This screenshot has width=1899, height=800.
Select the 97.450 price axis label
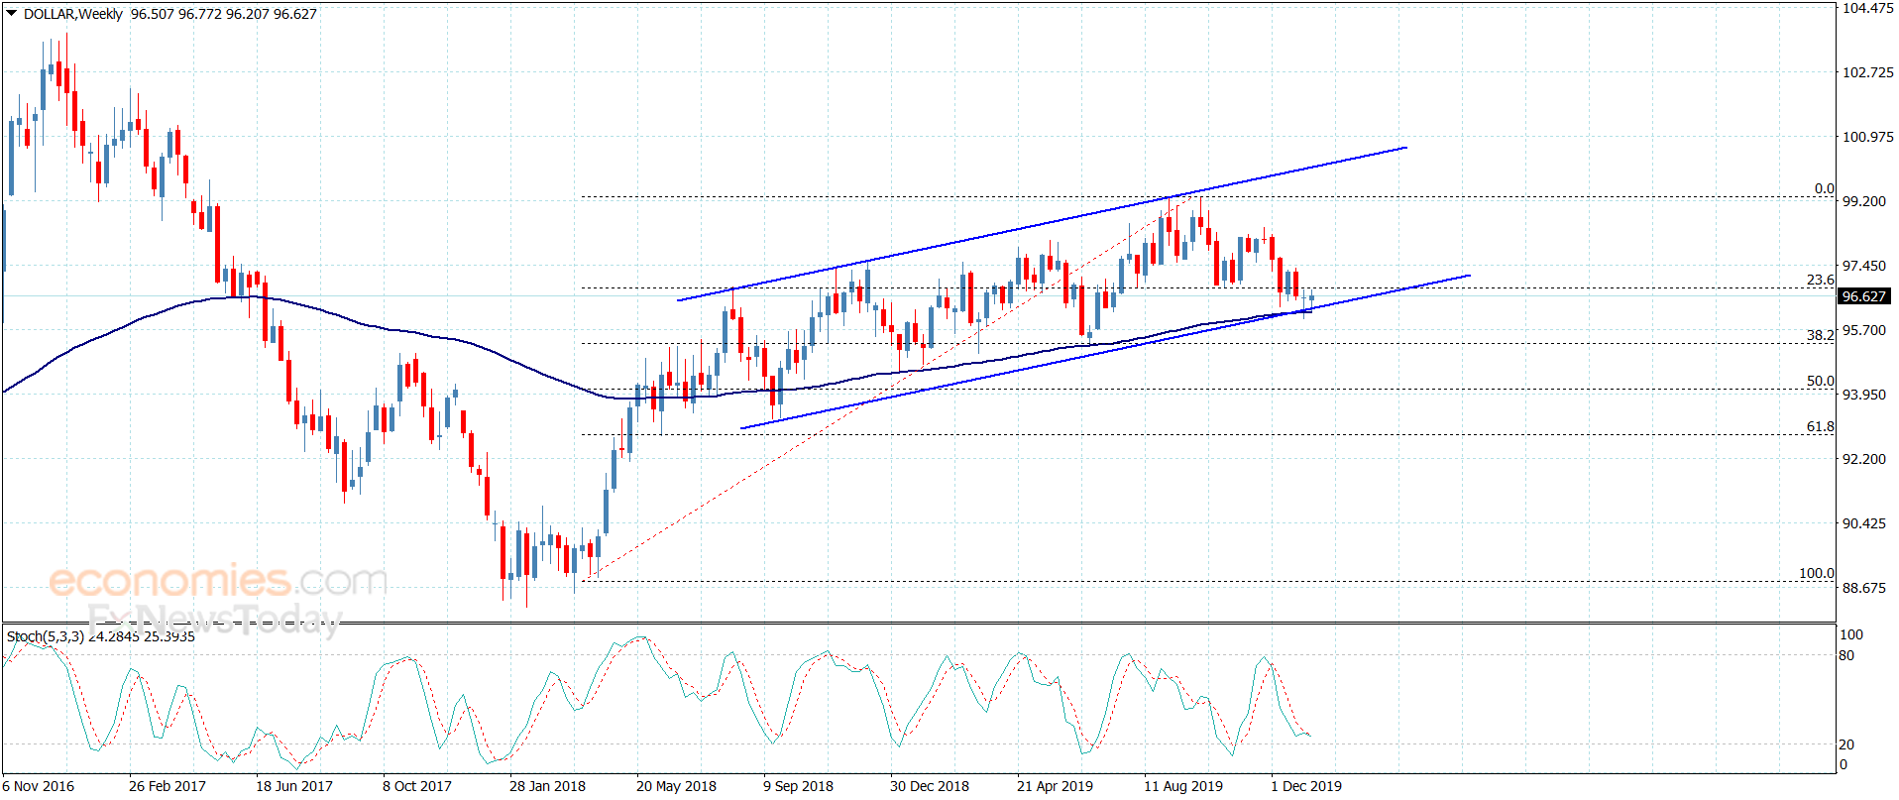coord(1864,266)
